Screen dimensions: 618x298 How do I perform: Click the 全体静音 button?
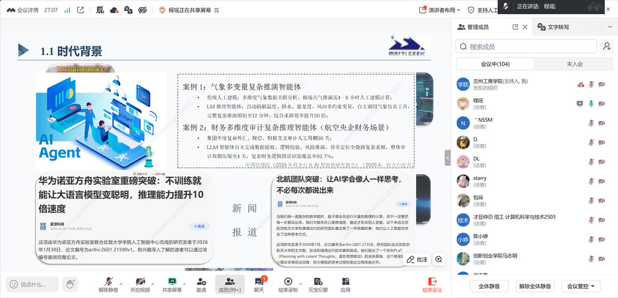tap(489, 286)
